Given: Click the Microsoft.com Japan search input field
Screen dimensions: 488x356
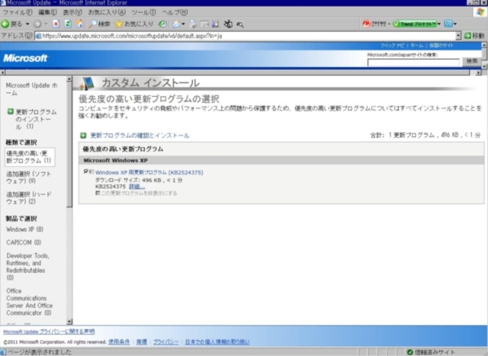Looking at the screenshot, I should [413, 63].
